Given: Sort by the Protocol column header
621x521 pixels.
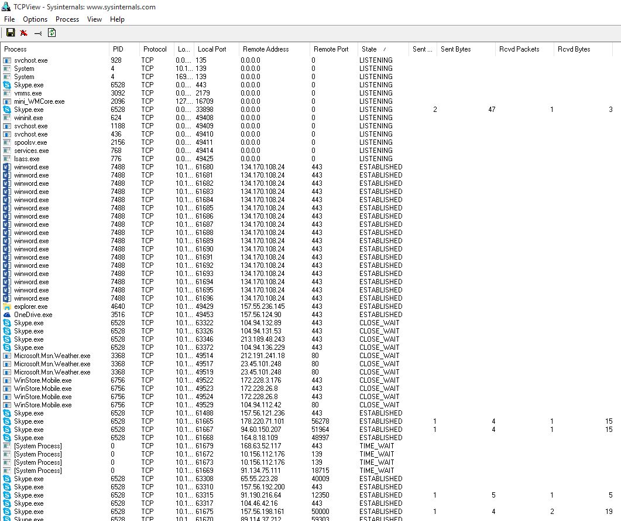Looking at the screenshot, I should (156, 49).
